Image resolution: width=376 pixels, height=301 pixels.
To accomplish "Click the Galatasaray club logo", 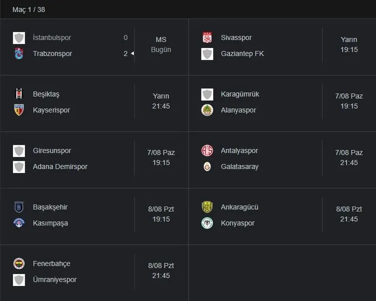I will coord(207,167).
